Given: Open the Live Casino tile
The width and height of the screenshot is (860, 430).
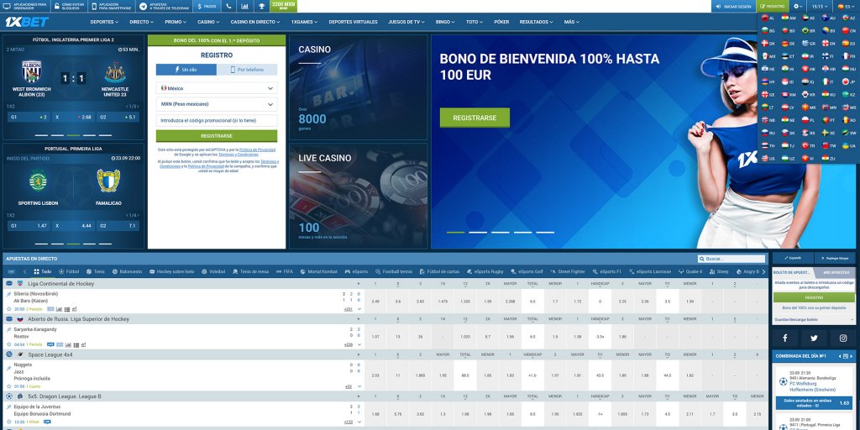Looking at the screenshot, I should pos(358,197).
